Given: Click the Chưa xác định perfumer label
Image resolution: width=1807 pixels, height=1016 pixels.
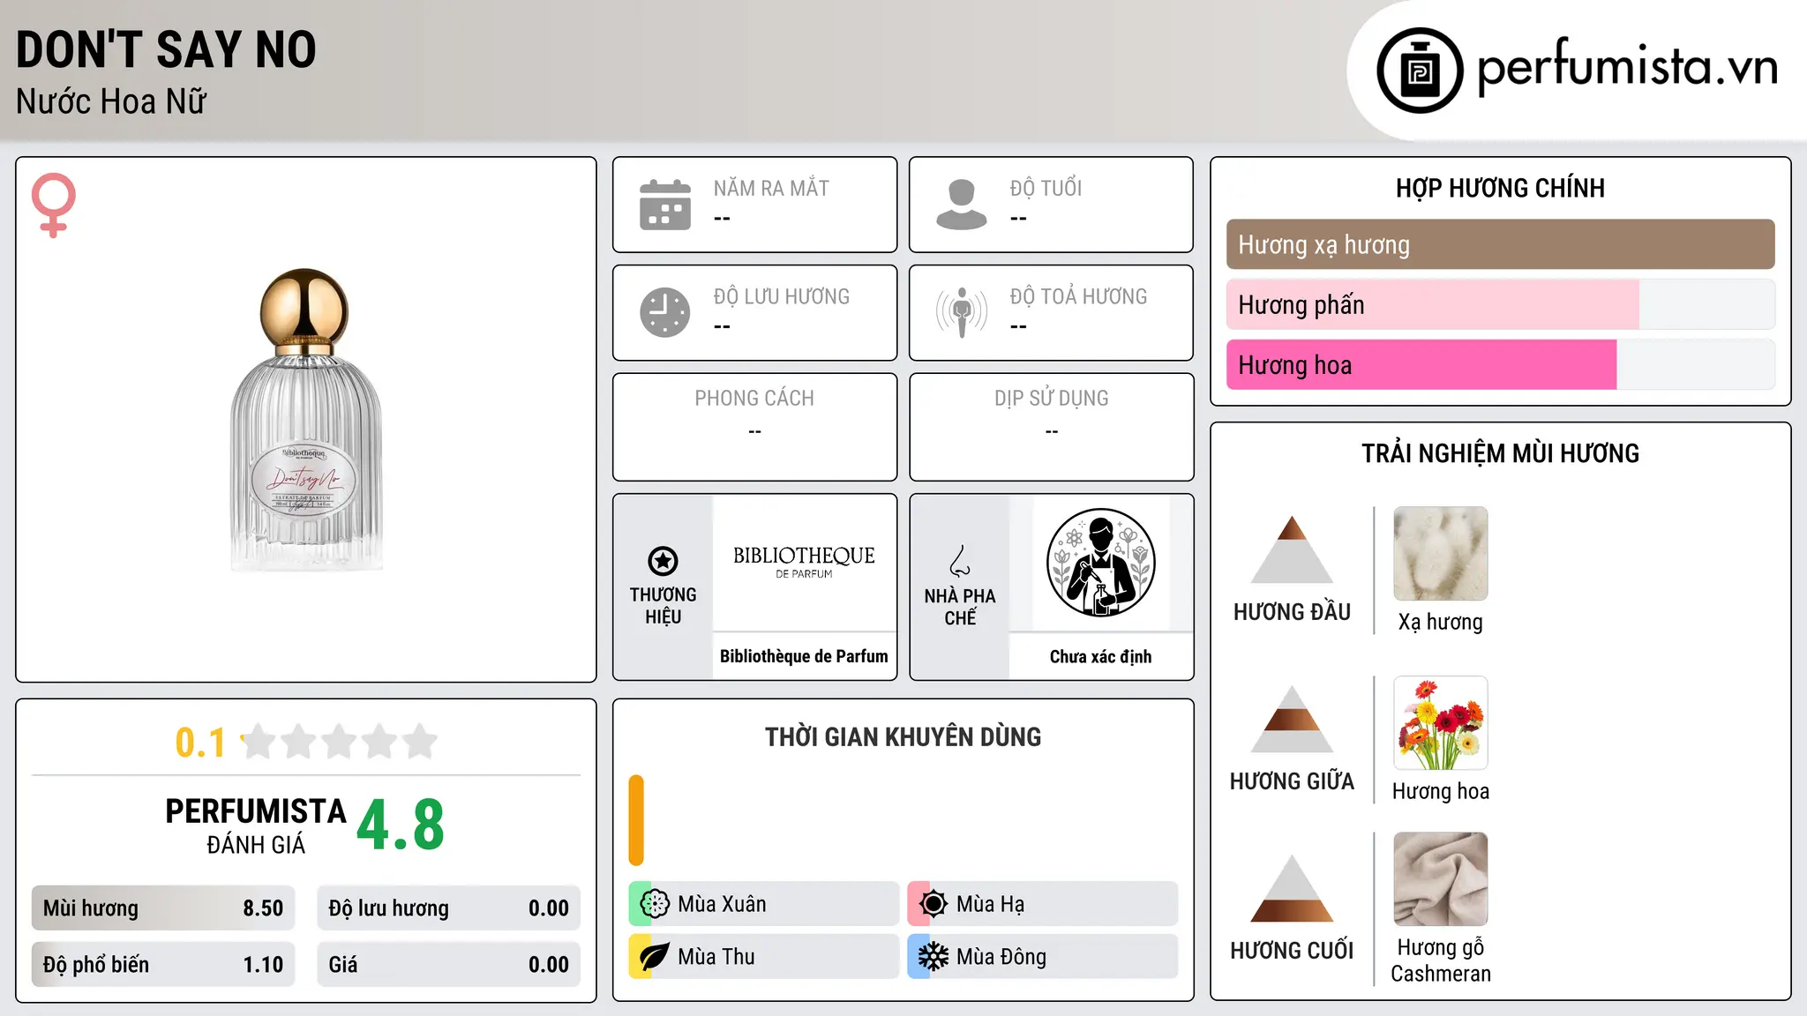Looking at the screenshot, I should (x=1100, y=657).
